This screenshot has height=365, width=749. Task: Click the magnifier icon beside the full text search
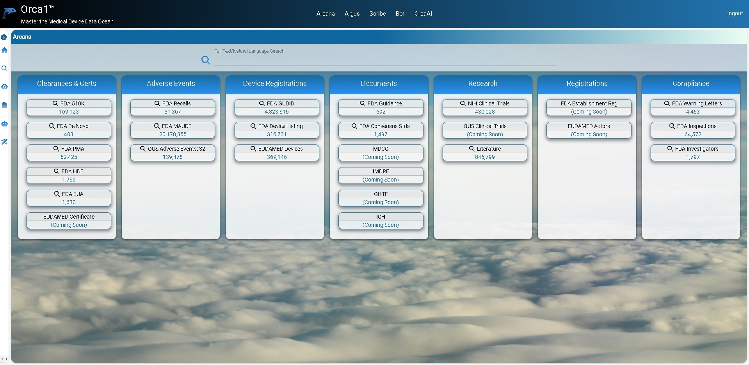pos(206,60)
